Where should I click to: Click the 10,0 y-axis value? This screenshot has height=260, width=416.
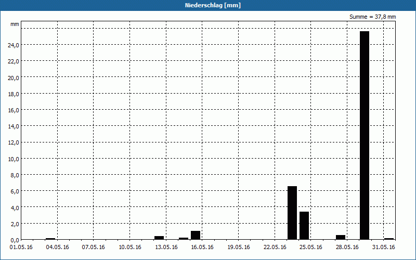point(14,159)
